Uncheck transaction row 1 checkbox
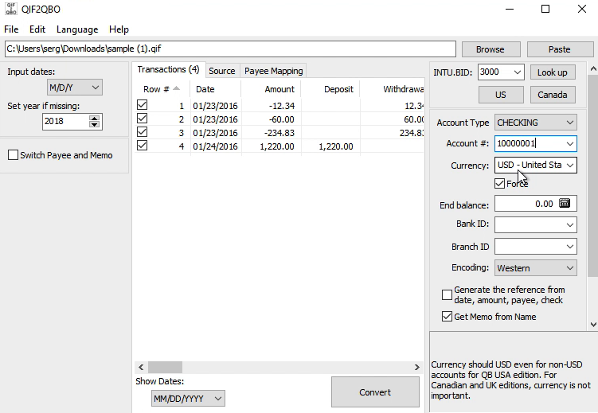The image size is (598, 413). [x=143, y=105]
